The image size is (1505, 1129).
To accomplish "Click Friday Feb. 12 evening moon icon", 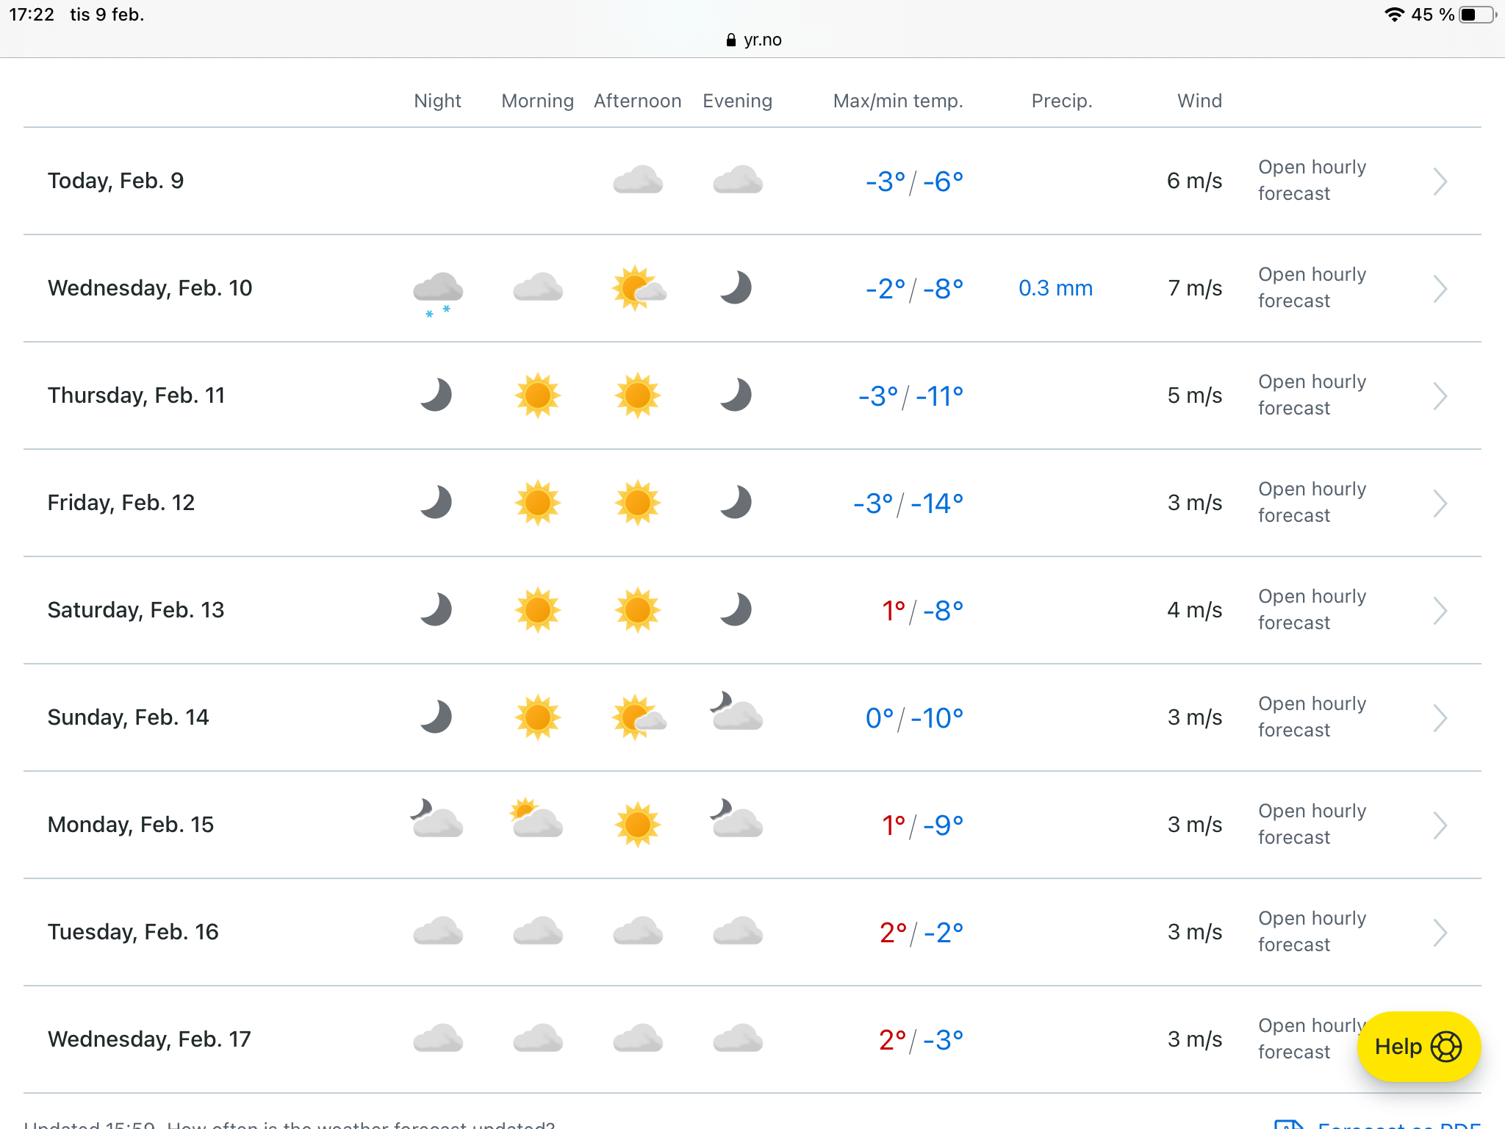I will [737, 503].
